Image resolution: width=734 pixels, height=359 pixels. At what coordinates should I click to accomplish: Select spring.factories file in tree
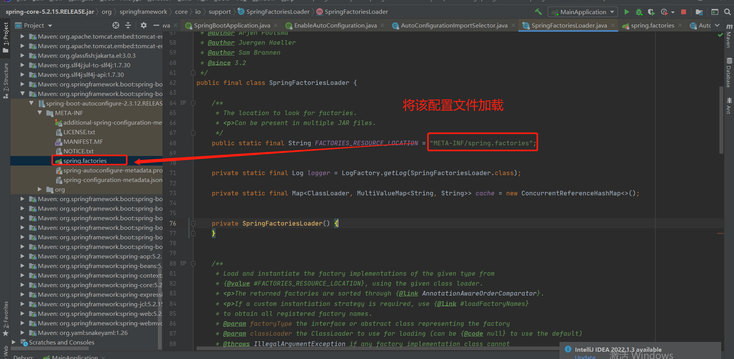click(x=85, y=161)
